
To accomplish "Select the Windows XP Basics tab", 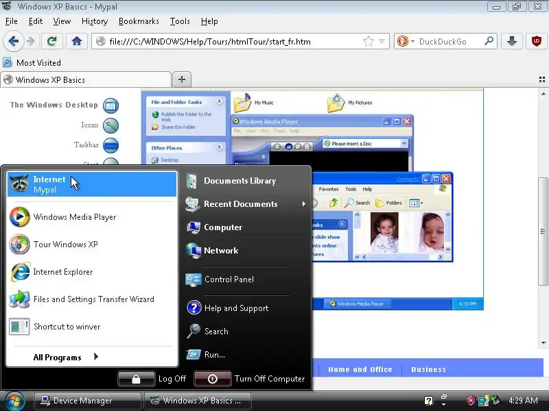I will (86, 80).
